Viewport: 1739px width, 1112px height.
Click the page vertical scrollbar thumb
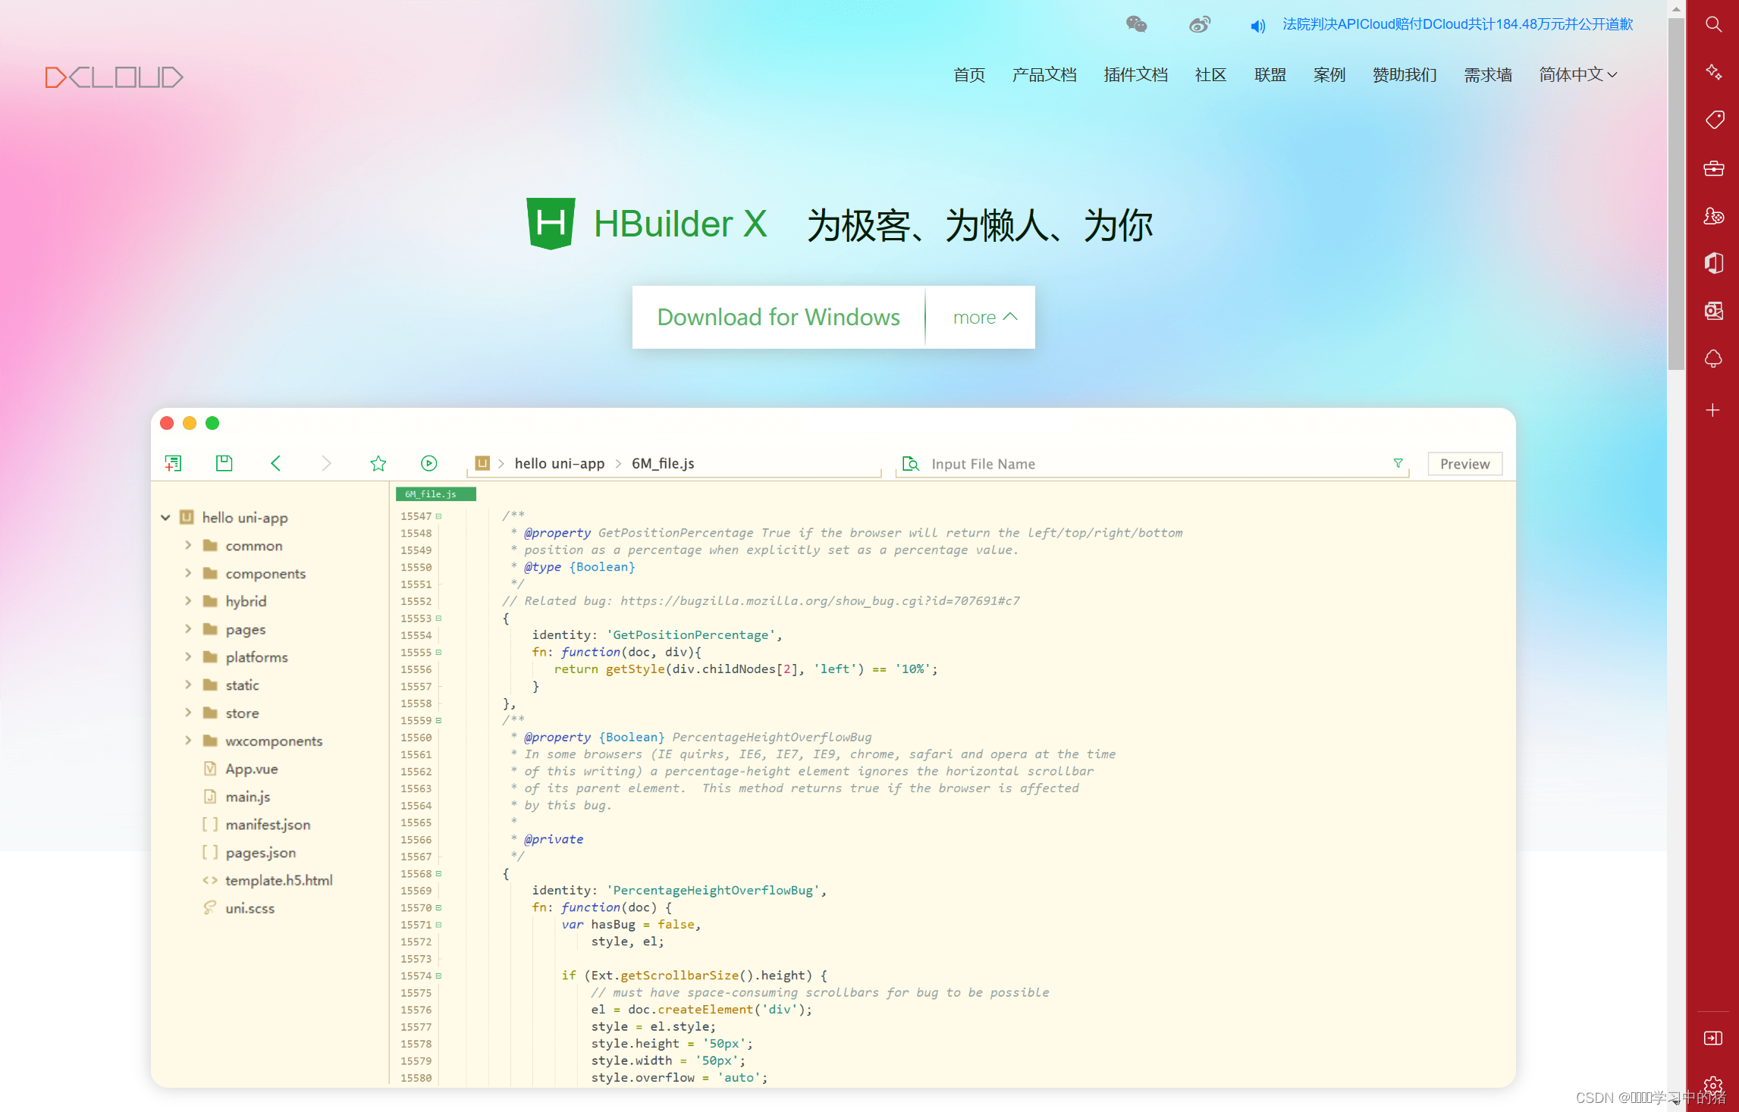1675,190
